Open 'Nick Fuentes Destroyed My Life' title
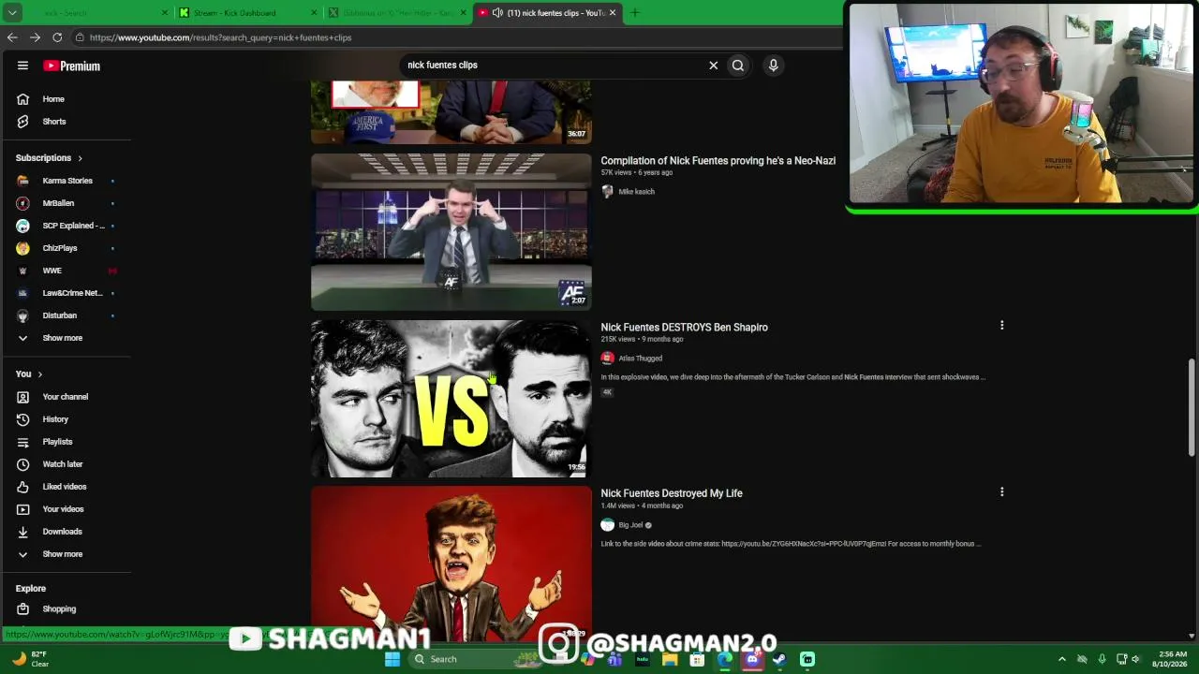Image resolution: width=1199 pixels, height=674 pixels. (x=672, y=493)
